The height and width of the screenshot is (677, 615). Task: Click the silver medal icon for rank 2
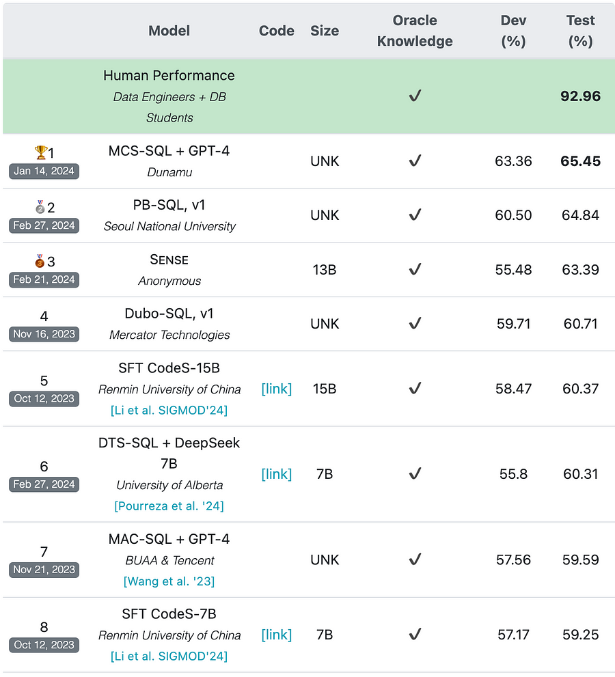coord(40,207)
